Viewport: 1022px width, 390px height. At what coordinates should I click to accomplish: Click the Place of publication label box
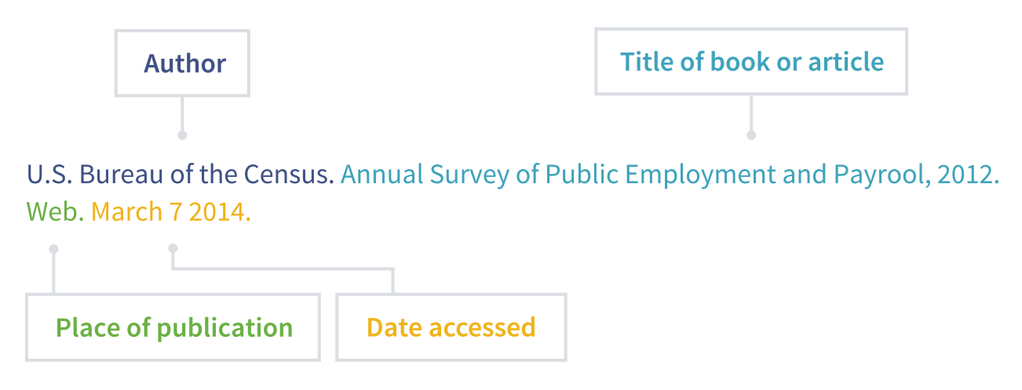tap(173, 327)
